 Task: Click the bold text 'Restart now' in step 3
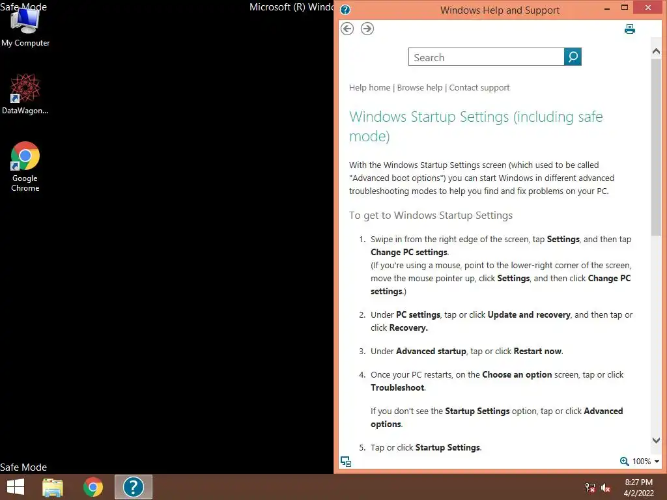click(x=537, y=351)
